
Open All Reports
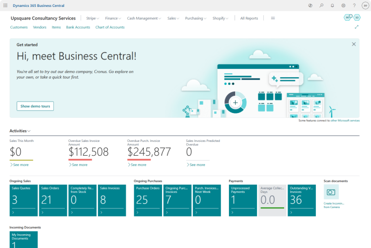coord(249,18)
